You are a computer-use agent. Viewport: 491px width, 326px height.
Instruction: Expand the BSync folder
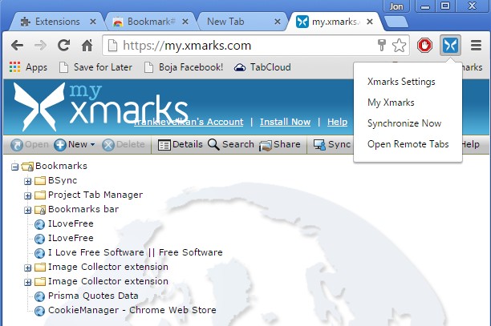pos(27,181)
